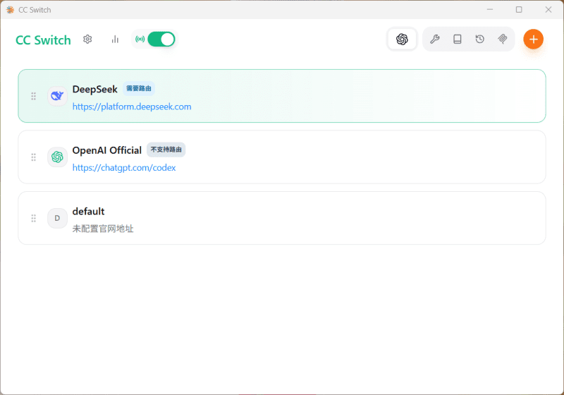564x395 pixels.
Task: Open the history clock icon
Action: point(479,39)
